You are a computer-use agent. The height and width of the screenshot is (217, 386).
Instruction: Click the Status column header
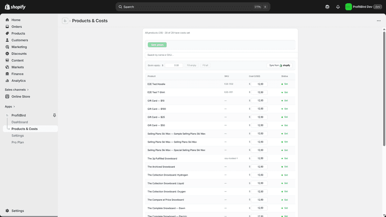[x=284, y=76]
